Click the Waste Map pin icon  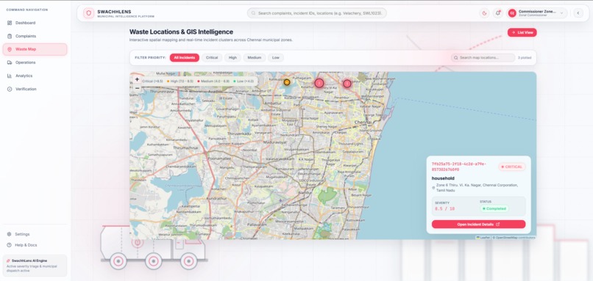(x=10, y=49)
